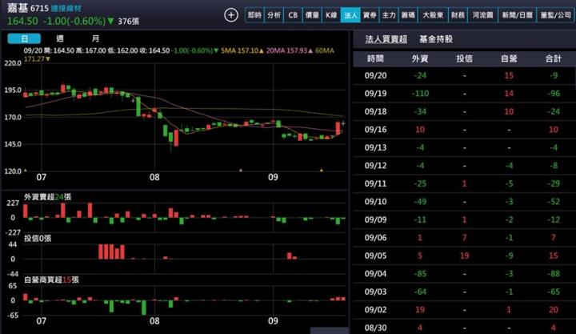Select the 法人 institutional tab
Screen dimensions: 576x334
[350, 14]
